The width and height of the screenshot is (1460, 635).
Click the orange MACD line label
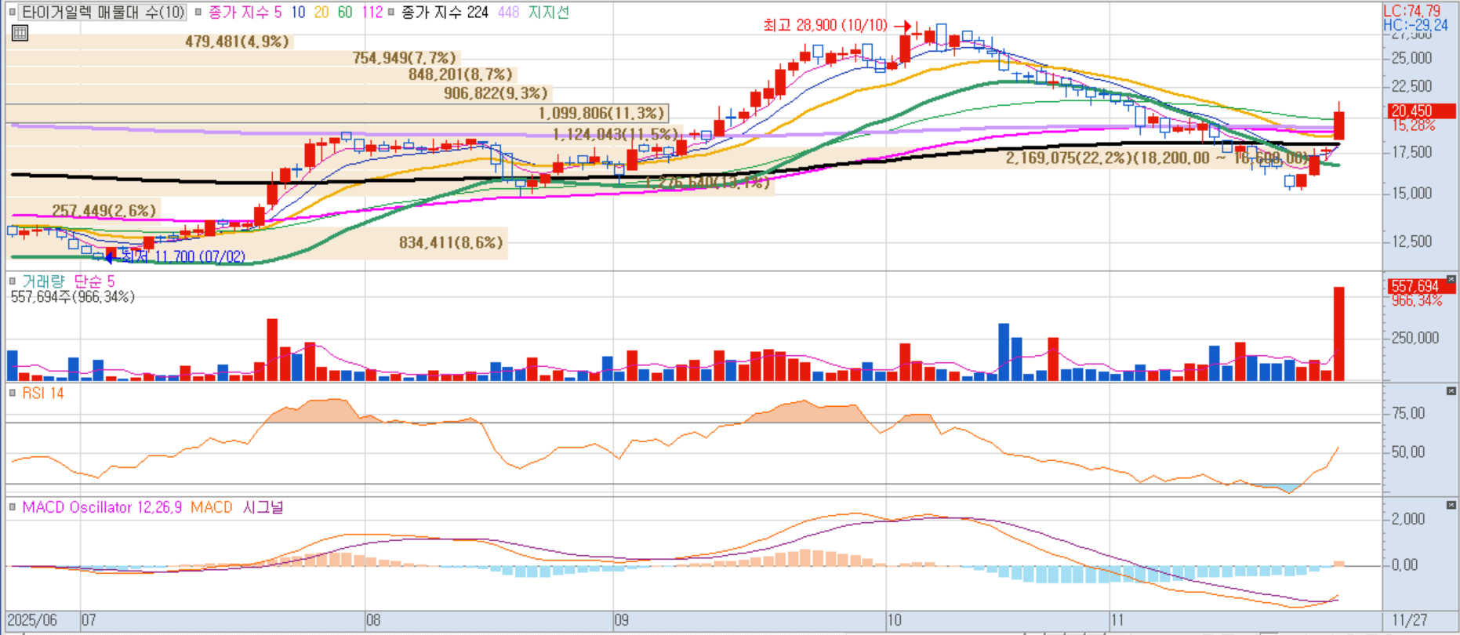click(212, 507)
